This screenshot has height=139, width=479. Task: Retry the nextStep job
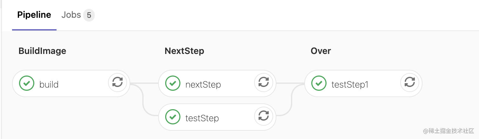tap(264, 83)
